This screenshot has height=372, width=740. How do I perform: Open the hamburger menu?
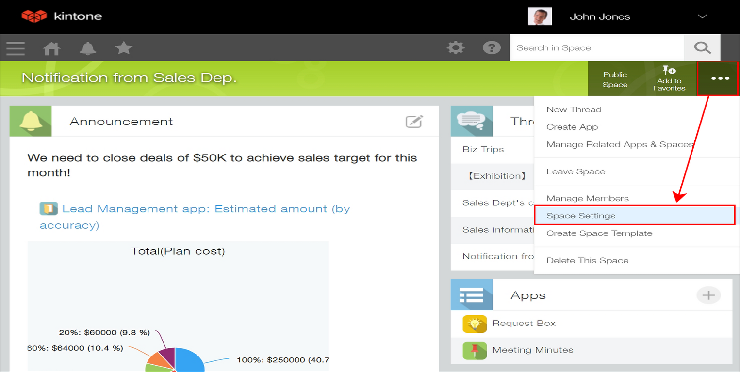pyautogui.click(x=15, y=48)
